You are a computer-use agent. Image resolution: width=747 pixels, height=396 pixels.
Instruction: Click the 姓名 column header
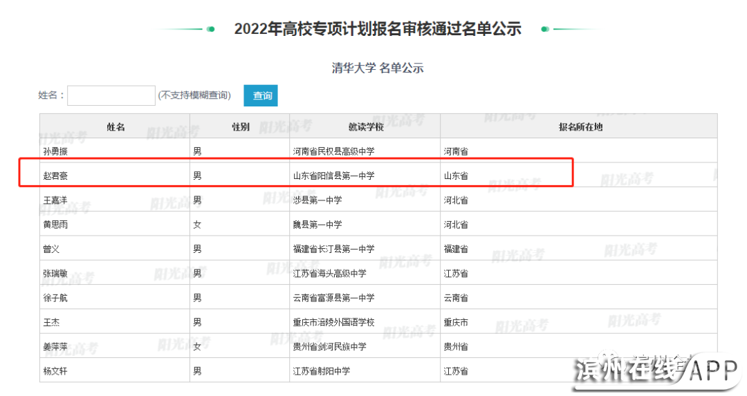click(115, 127)
